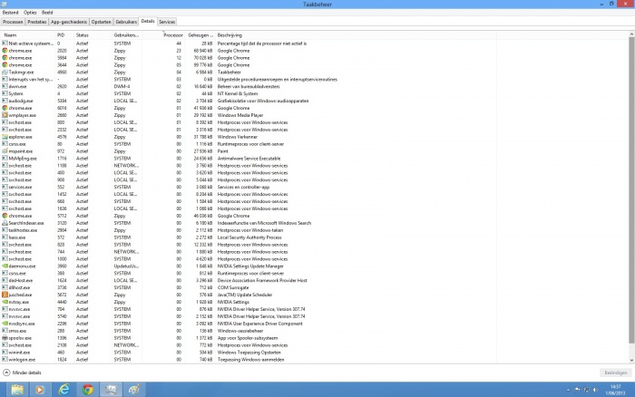Click the nvxdsync.exe NVIDIA icon
The image size is (635, 397).
tap(5, 324)
